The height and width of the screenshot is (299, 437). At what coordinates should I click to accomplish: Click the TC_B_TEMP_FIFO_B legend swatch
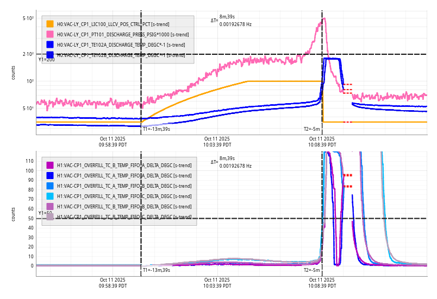(x=50, y=207)
